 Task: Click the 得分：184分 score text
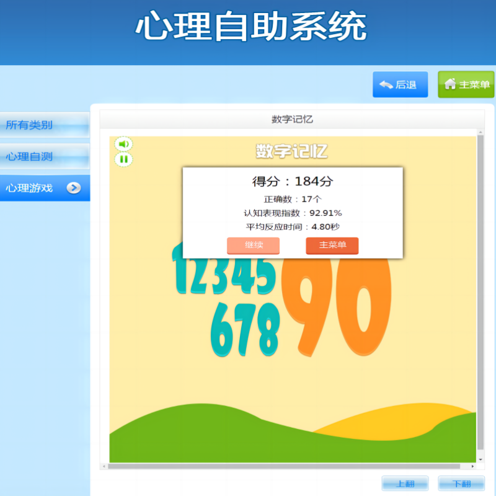point(293,181)
